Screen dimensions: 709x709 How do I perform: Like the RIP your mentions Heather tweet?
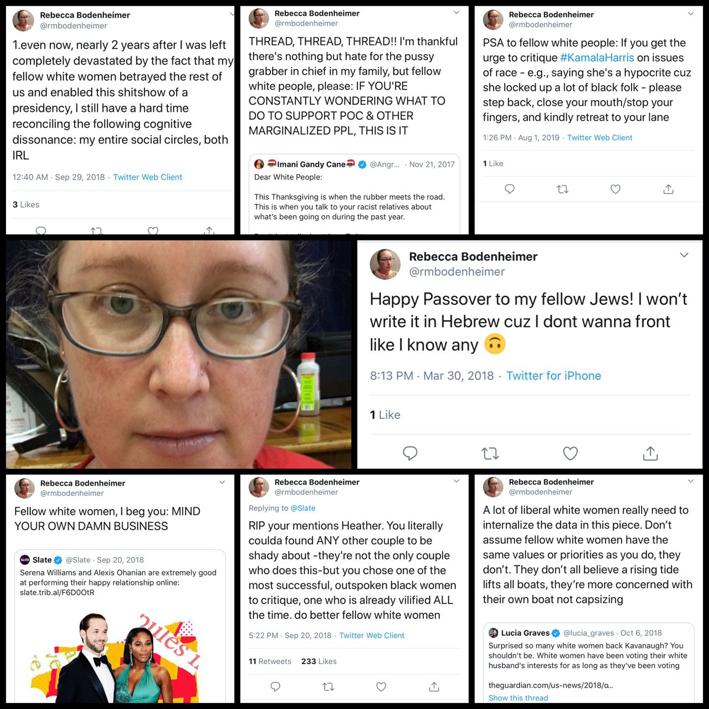point(381,687)
